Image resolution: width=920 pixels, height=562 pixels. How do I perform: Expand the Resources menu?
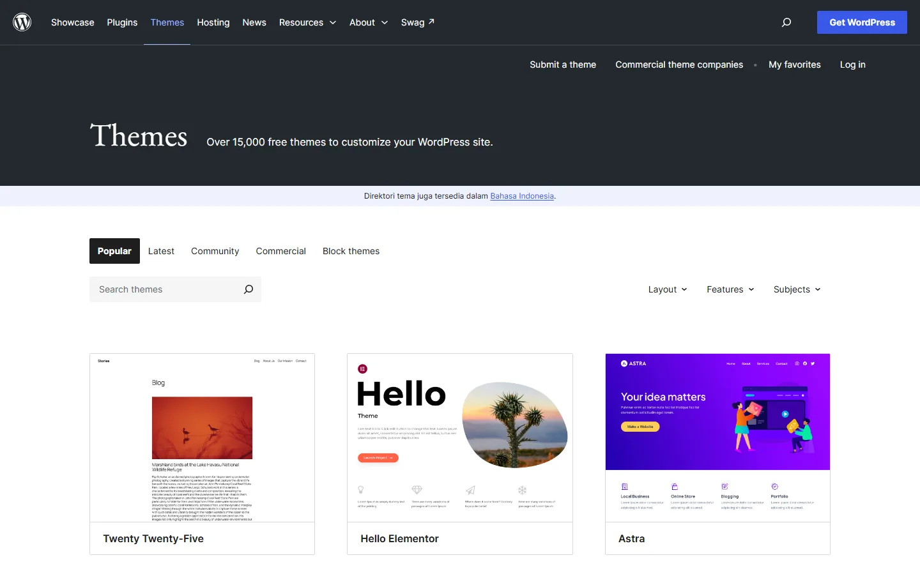tap(307, 22)
